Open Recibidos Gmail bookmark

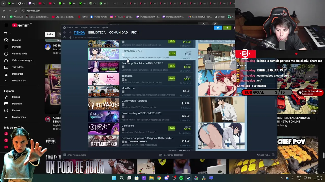tap(200, 17)
